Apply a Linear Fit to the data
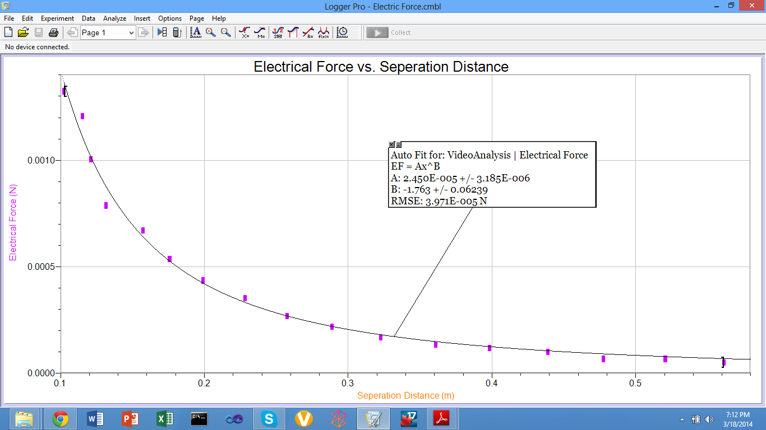Viewport: 766px width, 430px height. [307, 32]
